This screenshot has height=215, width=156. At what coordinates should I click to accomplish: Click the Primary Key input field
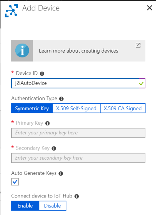[78, 133]
